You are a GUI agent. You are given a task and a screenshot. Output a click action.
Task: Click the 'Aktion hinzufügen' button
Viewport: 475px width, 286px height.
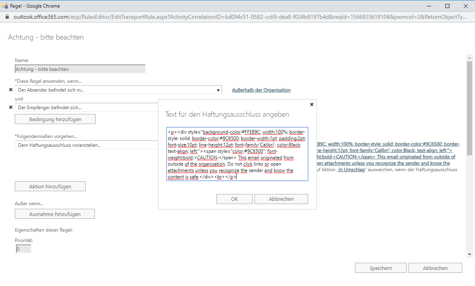click(x=50, y=187)
